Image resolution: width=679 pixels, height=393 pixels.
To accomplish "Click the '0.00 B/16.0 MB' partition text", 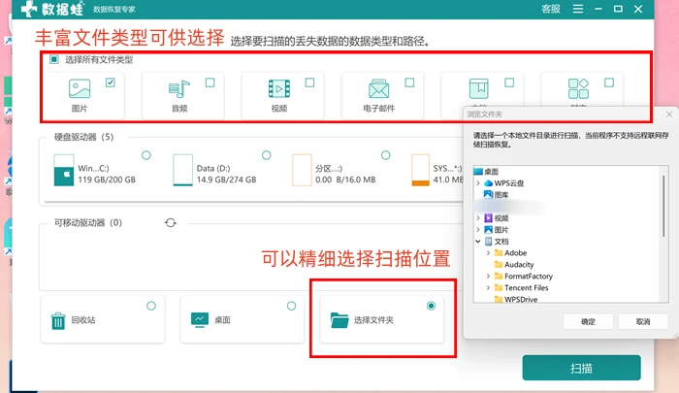I will click(345, 180).
